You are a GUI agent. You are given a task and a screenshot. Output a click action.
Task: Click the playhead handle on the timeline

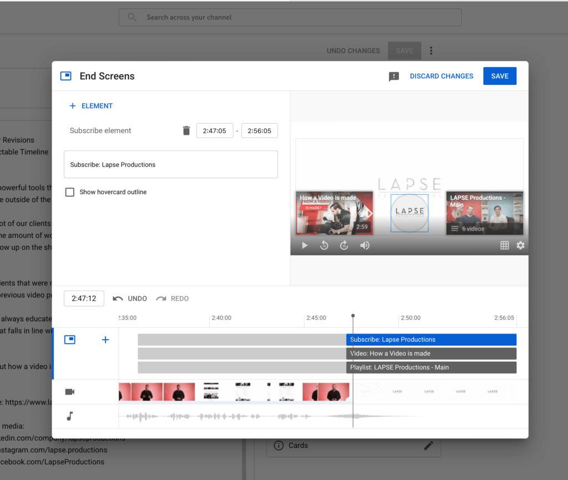[353, 316]
